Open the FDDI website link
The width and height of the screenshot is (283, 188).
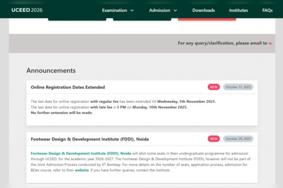point(82,170)
